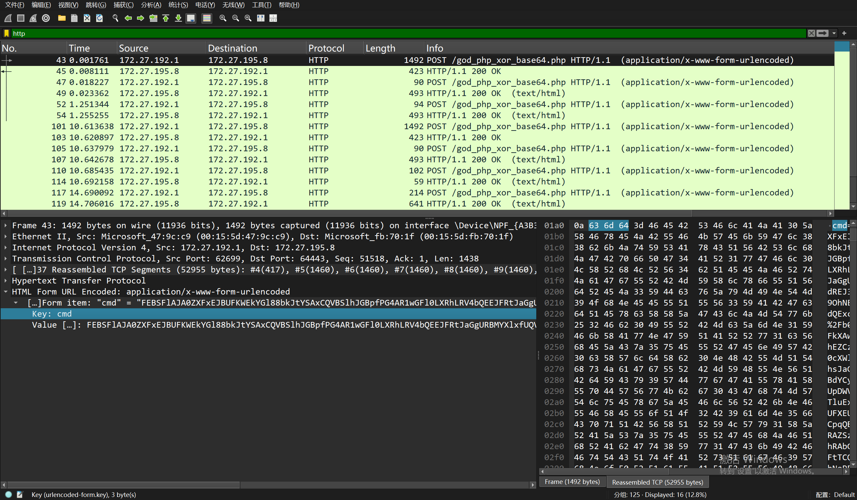857x500 pixels.
Task: Switch to Reassembled TCP (52955 bytes) tab
Action: (657, 482)
